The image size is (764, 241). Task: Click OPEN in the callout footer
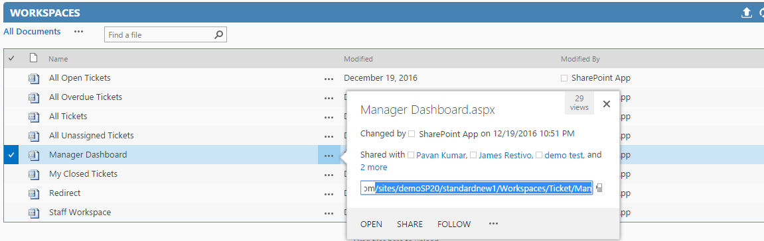click(x=371, y=224)
